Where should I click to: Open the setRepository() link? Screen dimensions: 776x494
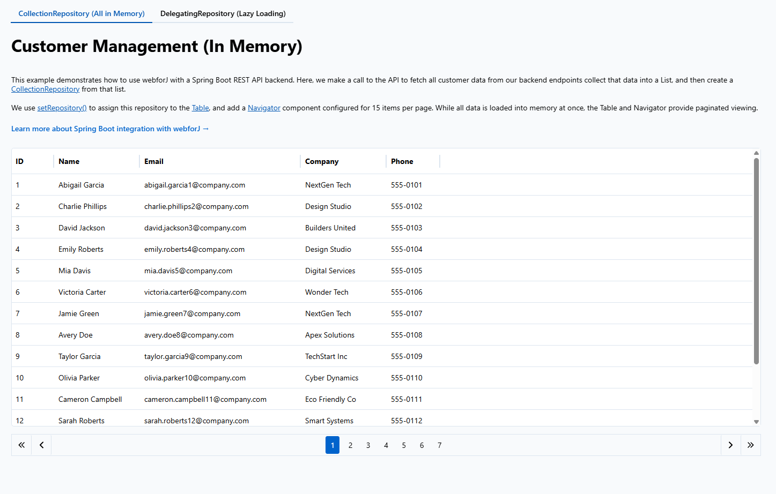tap(62, 108)
